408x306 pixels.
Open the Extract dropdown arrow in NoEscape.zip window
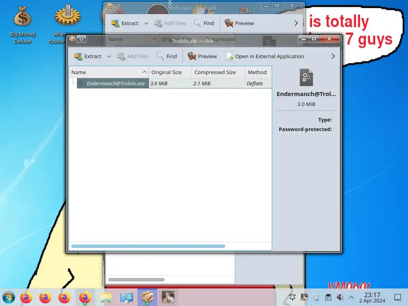pos(146,23)
